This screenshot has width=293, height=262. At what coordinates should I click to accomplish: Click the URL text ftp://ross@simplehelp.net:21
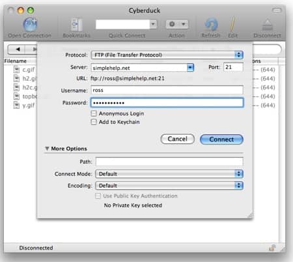[128, 78]
